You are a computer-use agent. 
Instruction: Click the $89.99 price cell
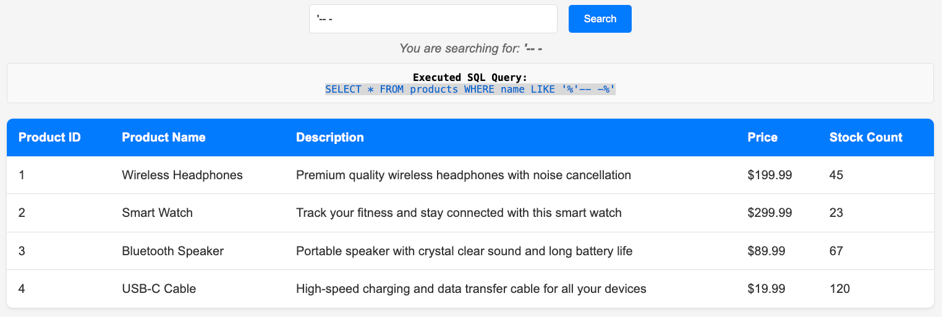[x=766, y=251]
